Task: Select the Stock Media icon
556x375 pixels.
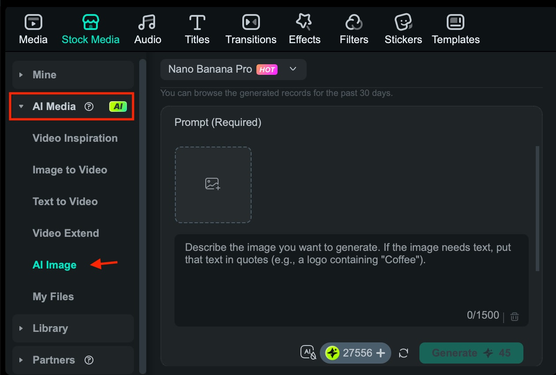Action: 90,21
